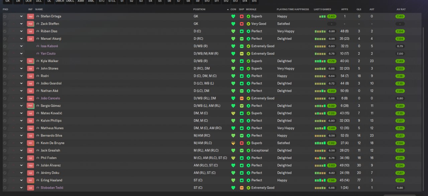Click Hol info badge for Stefan Ortega
Viewport: 428px width, 196px height.
pos(30,16)
